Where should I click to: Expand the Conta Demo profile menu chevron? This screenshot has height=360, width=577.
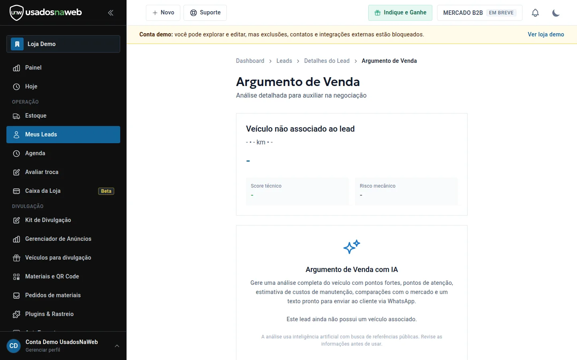pos(117,346)
